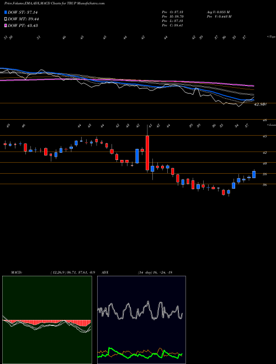Click the last blue candlestick near 38
Screen dimensions: 276x364
click(x=254, y=175)
